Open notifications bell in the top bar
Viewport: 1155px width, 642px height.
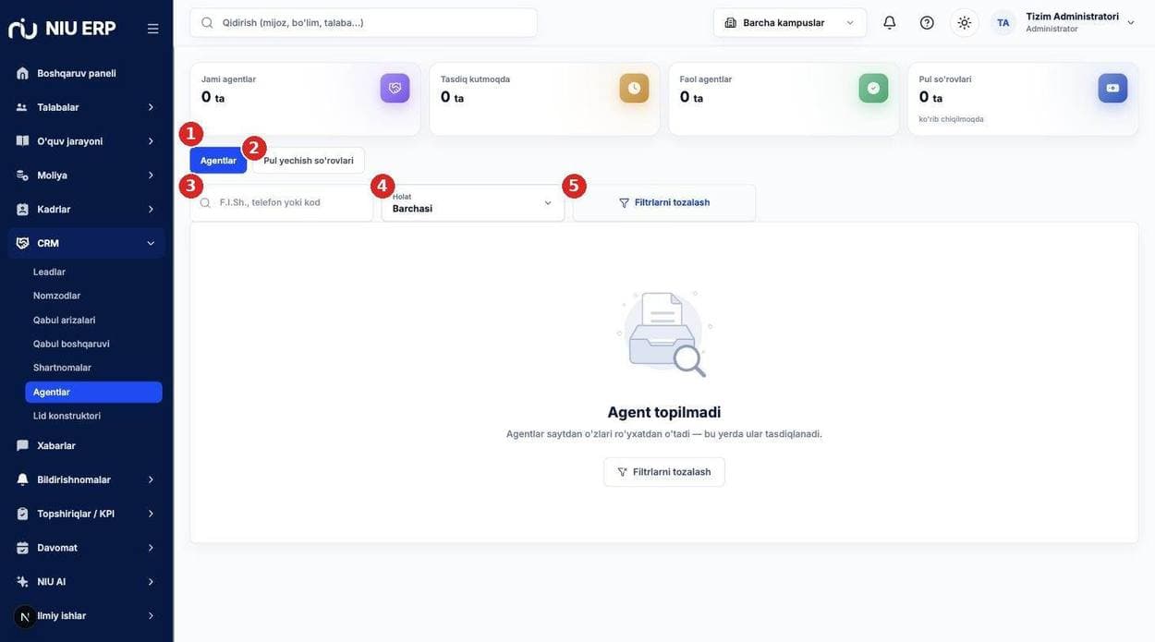click(x=890, y=22)
